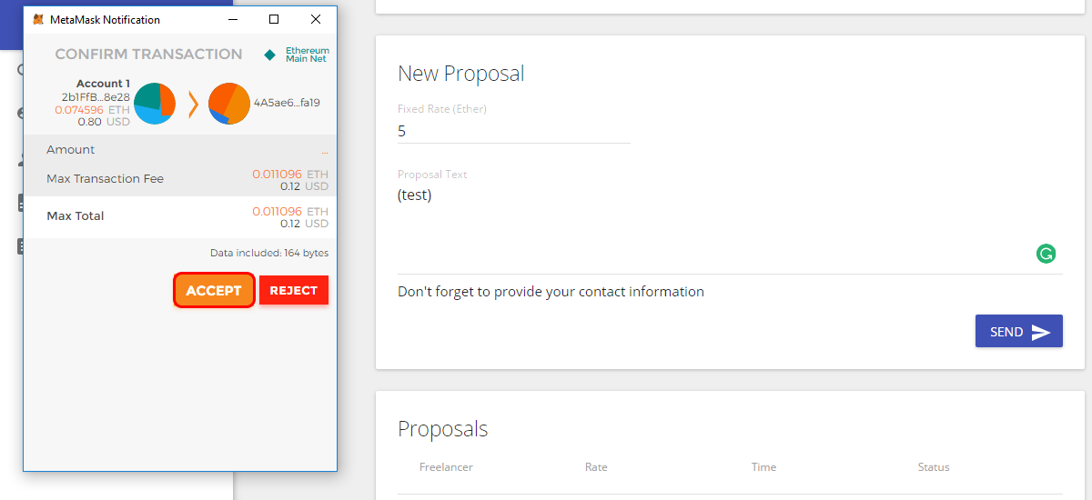
Task: Click the Rate column header
Action: click(x=596, y=467)
